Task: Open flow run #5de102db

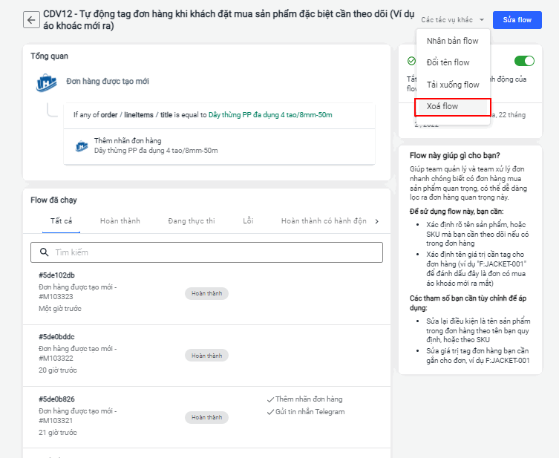Action: pos(56,275)
